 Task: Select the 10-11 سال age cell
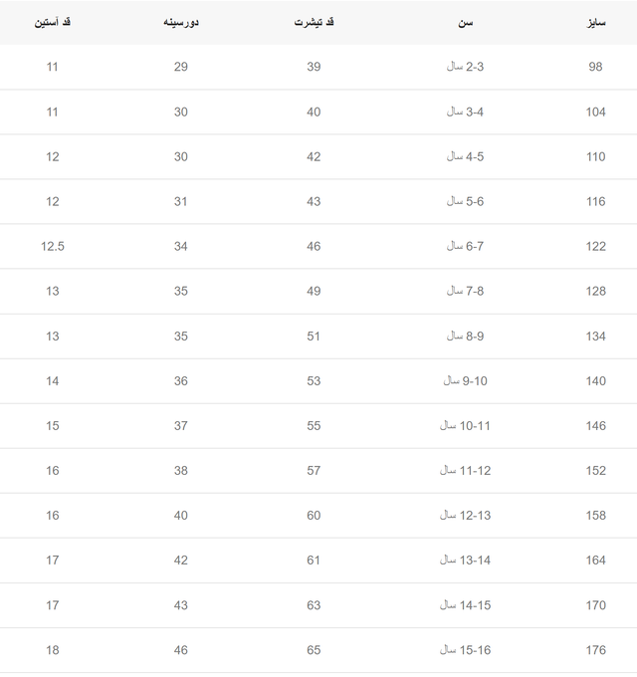tap(465, 426)
